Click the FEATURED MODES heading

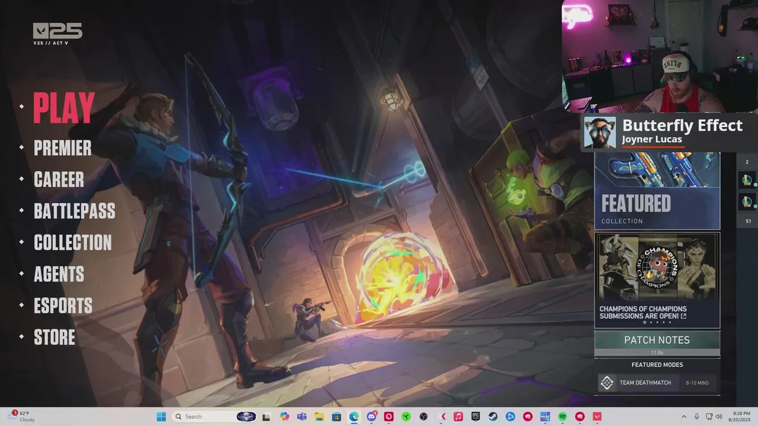657,365
